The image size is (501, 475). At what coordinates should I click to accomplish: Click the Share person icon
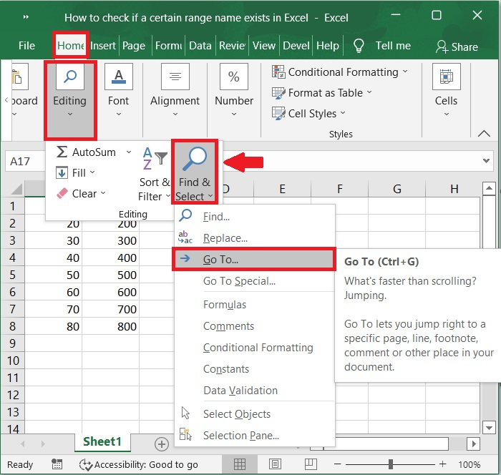tap(442, 46)
